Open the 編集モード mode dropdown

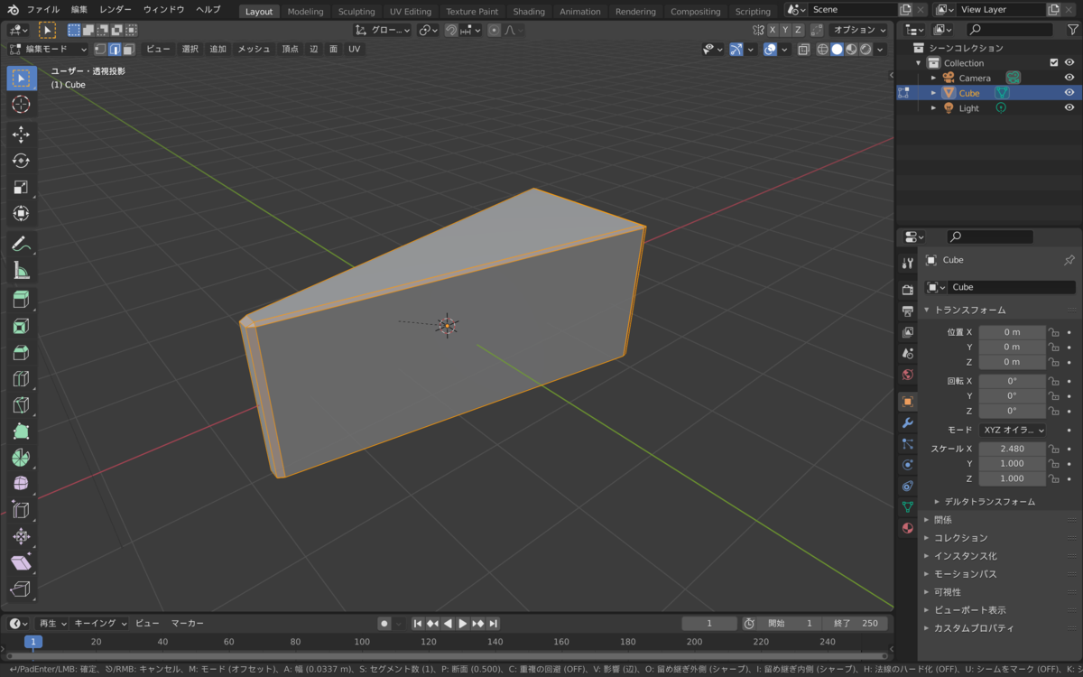tap(48, 49)
